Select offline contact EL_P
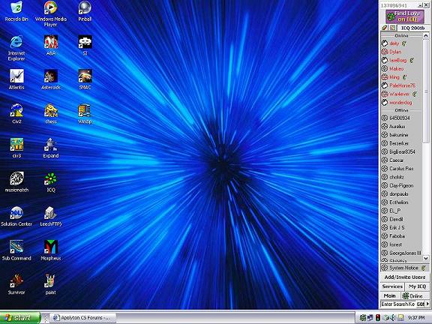The width and height of the screenshot is (432, 324). (x=401, y=211)
